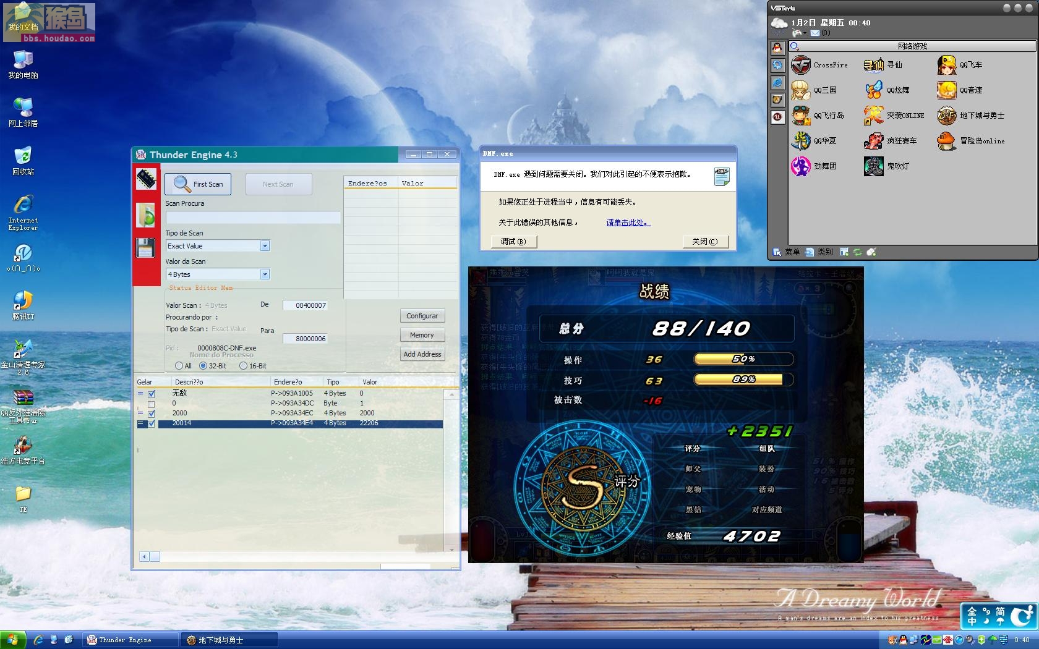Click Configurar button

click(x=422, y=316)
